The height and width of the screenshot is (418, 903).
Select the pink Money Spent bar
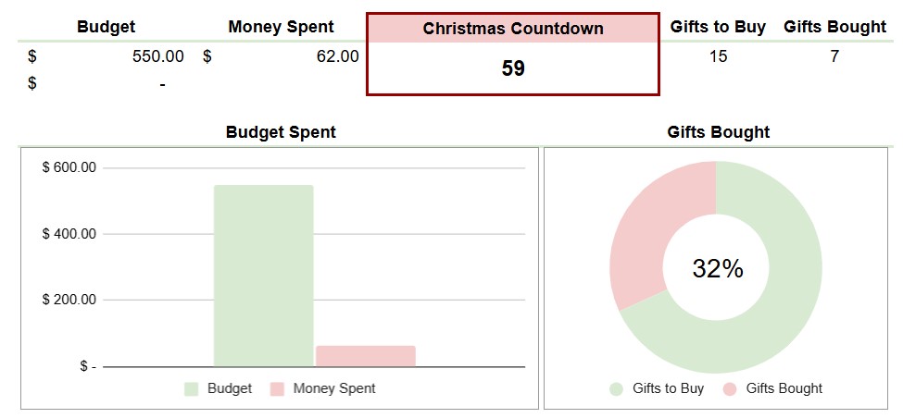[366, 356]
